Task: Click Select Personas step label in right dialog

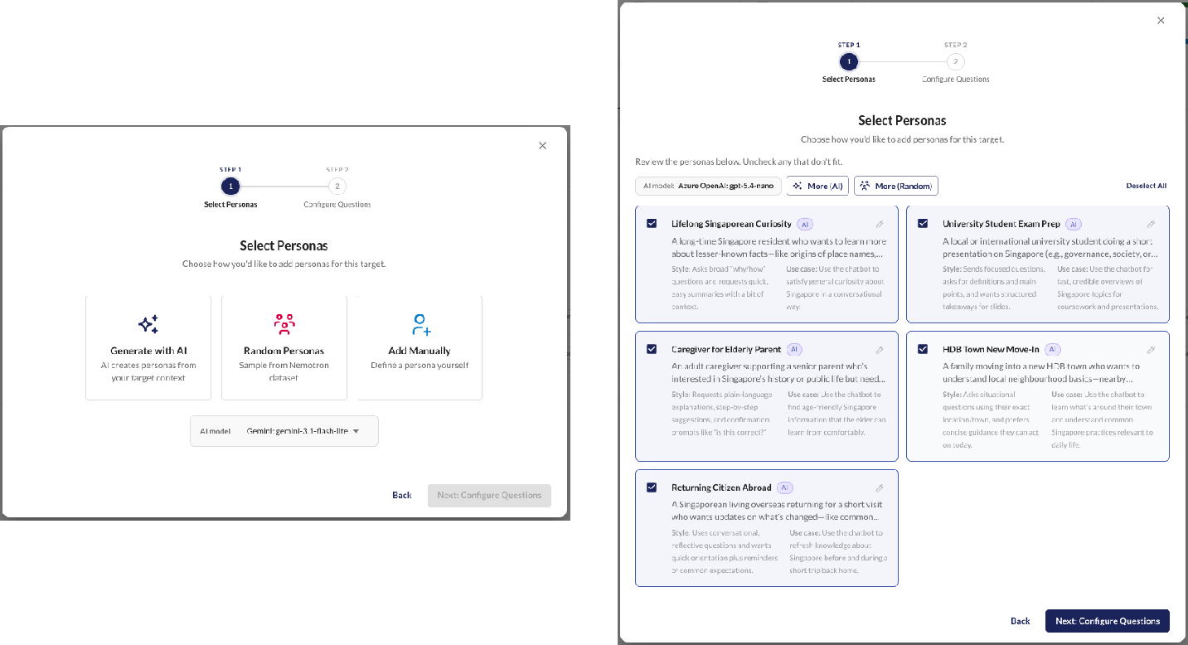Action: coord(849,80)
